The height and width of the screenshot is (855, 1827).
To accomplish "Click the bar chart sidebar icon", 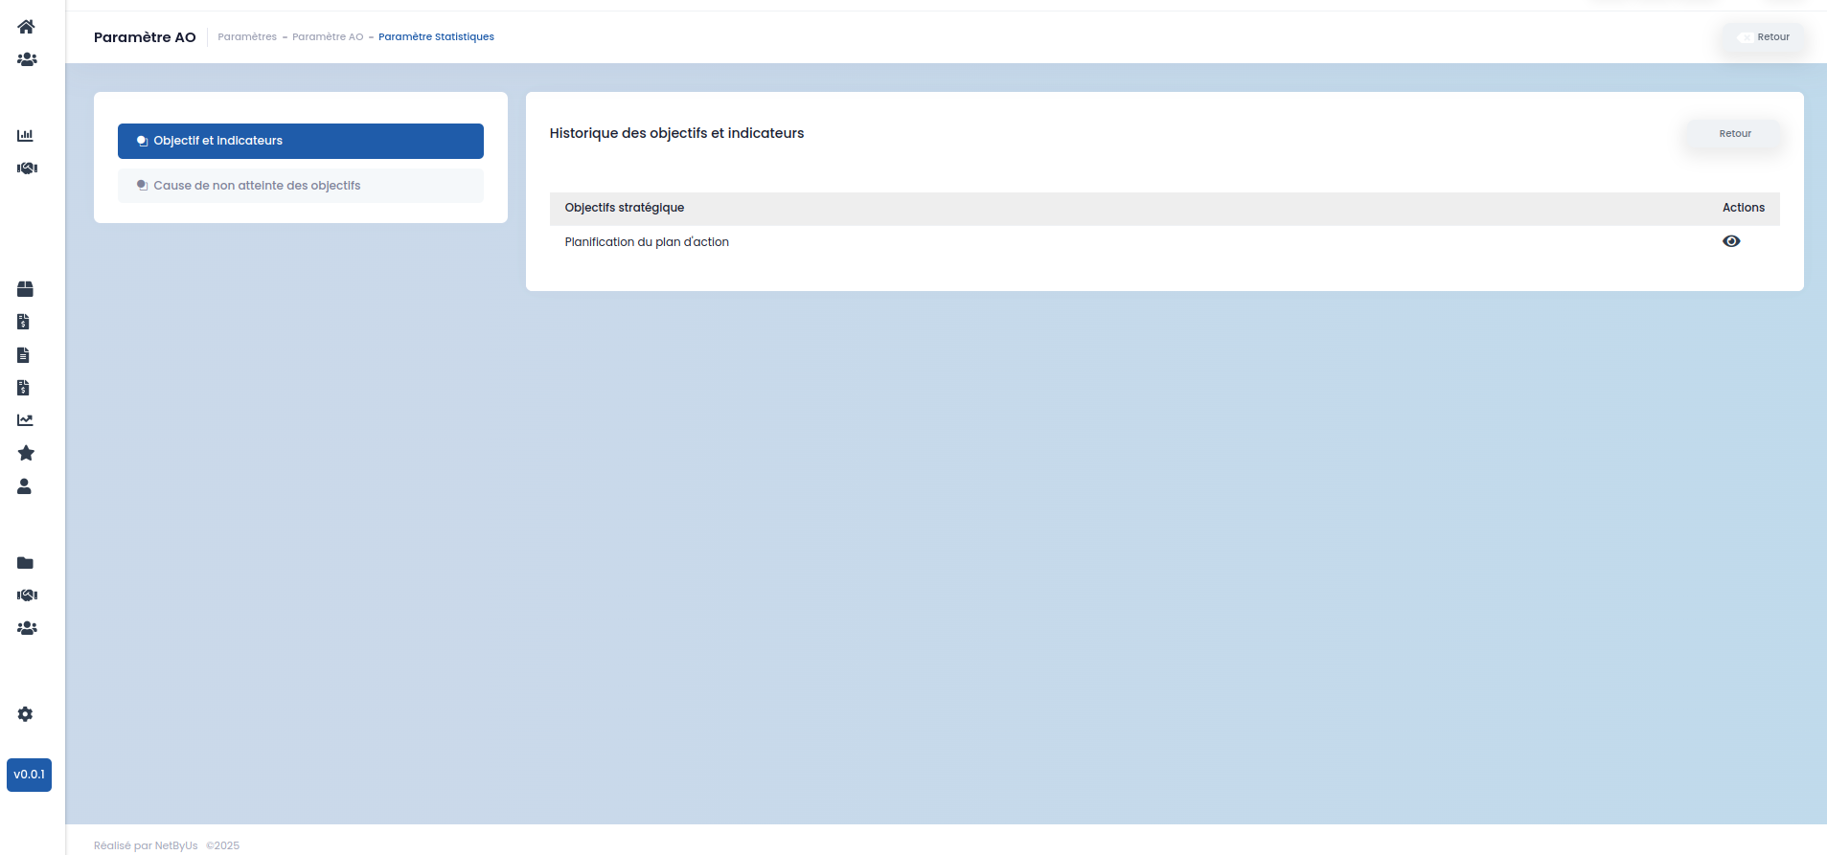I will [25, 135].
